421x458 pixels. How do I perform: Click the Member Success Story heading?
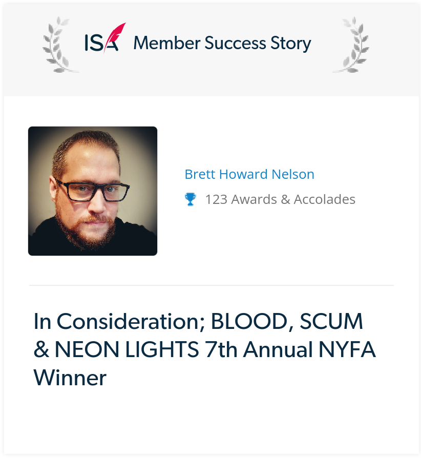click(x=222, y=43)
